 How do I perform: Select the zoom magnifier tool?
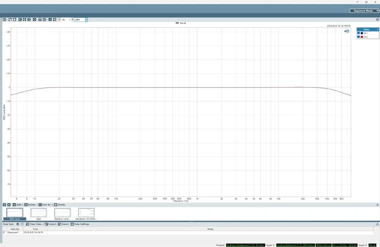pyautogui.click(x=20, y=20)
